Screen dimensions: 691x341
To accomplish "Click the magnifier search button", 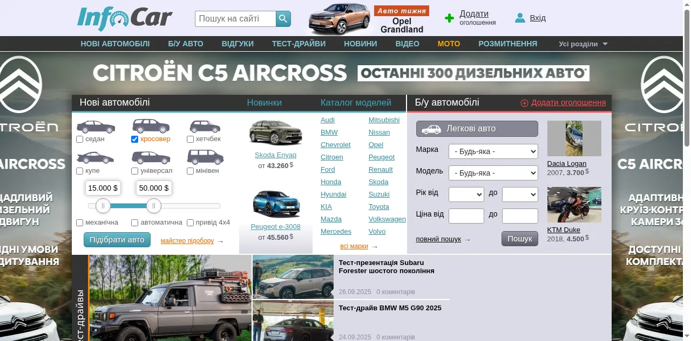I will click(x=283, y=19).
